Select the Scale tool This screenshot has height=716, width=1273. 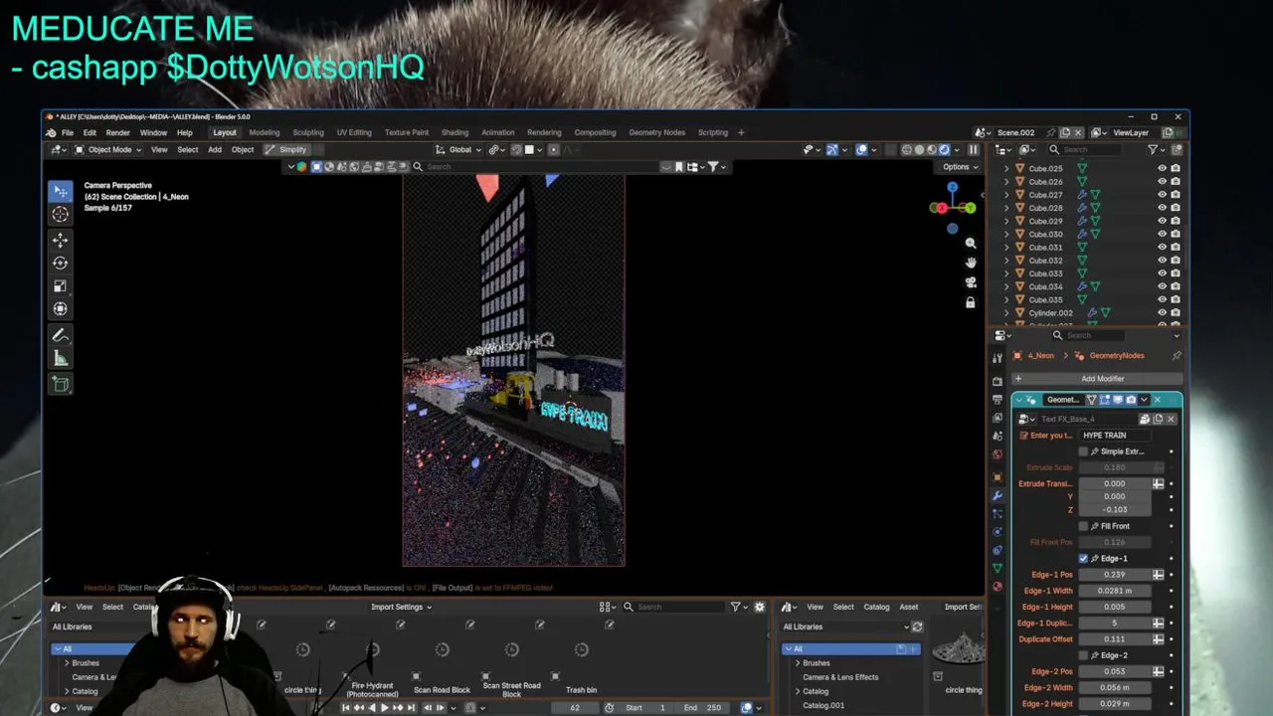click(61, 285)
